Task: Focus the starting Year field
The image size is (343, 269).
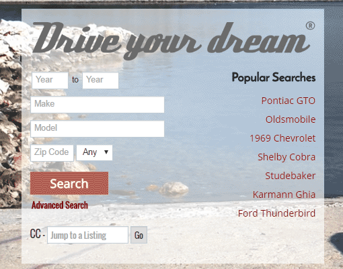Action: (x=50, y=80)
